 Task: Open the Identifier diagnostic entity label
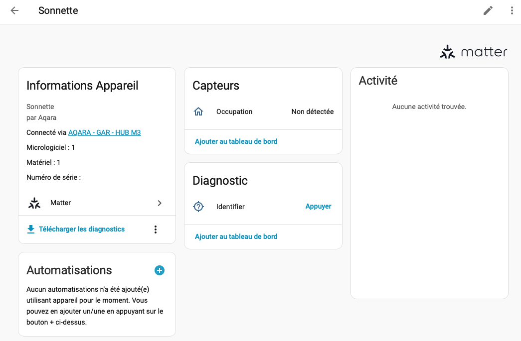point(230,207)
